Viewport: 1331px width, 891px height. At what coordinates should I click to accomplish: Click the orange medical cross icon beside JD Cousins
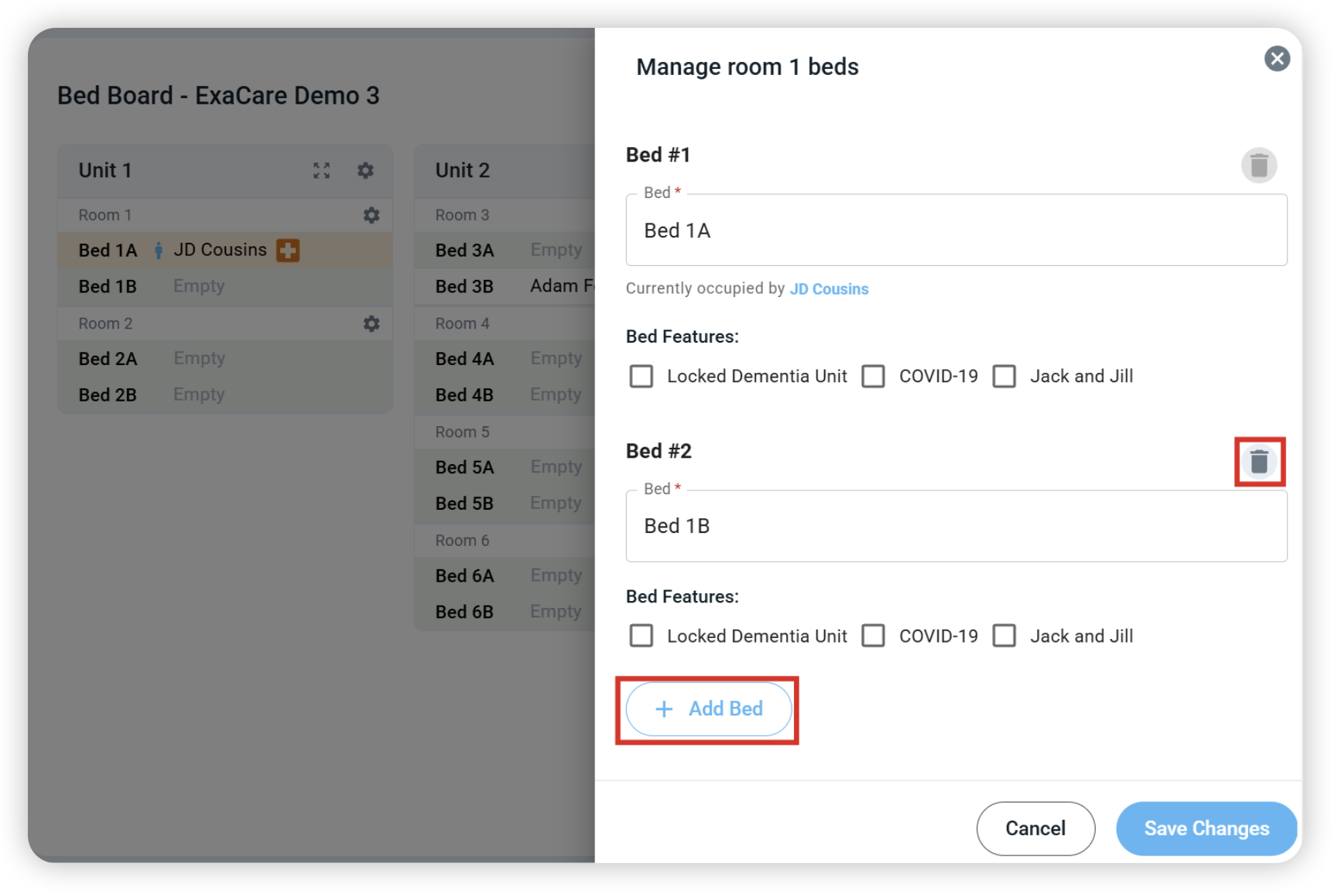288,250
